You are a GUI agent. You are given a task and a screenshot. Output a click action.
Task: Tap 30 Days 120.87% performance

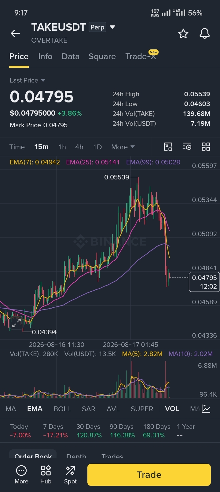click(89, 431)
